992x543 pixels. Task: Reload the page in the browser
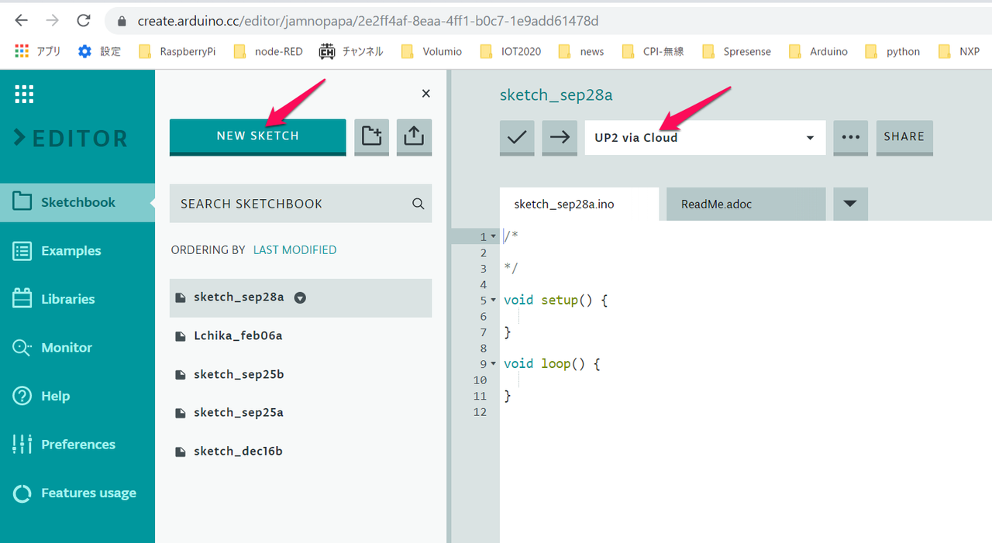click(84, 21)
